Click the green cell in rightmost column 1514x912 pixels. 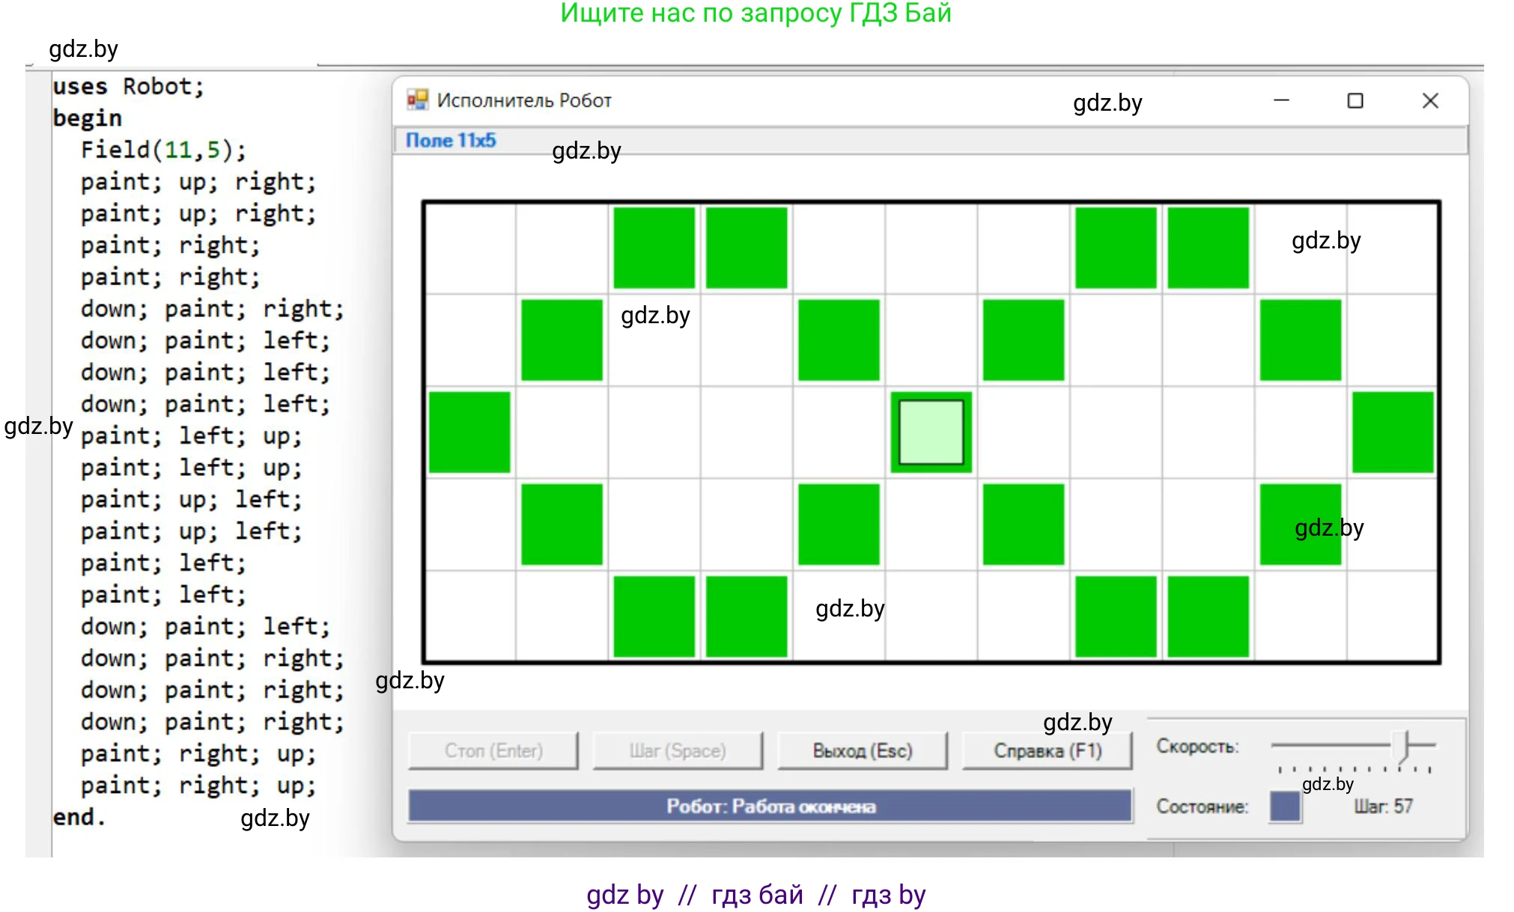pyautogui.click(x=1392, y=432)
